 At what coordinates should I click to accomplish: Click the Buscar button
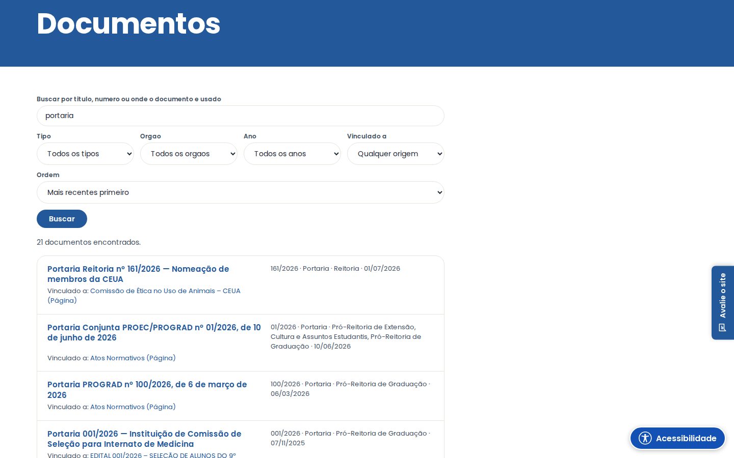[62, 219]
